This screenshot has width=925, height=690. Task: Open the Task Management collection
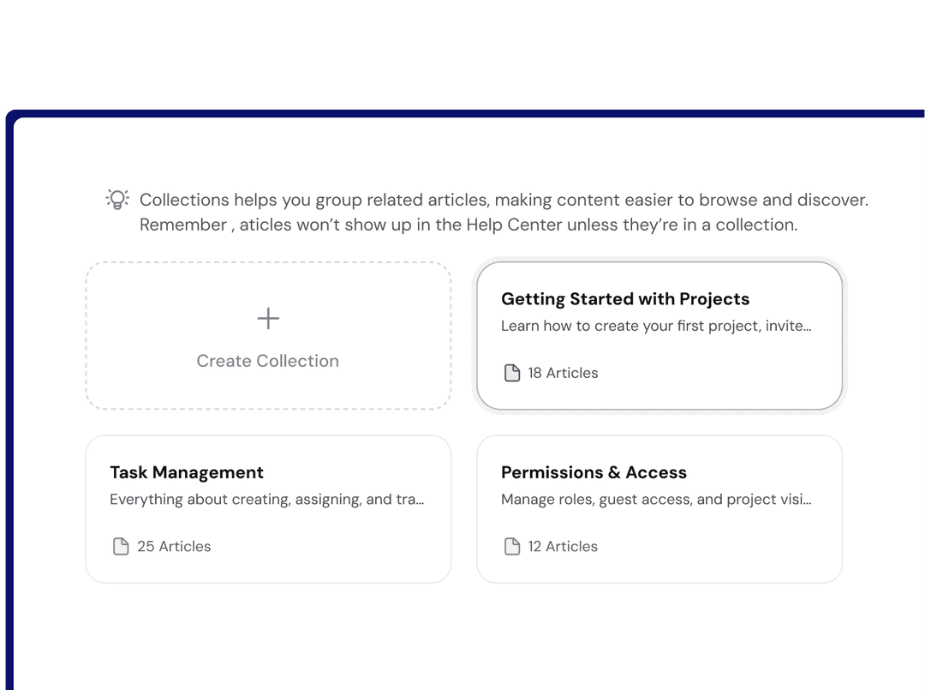[x=268, y=508]
